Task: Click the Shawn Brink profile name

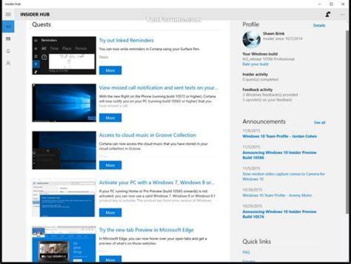Action: point(273,34)
